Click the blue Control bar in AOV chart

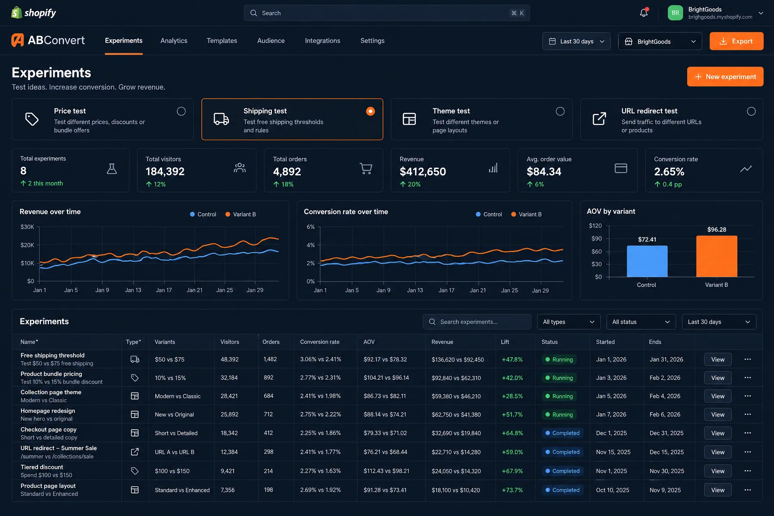[x=647, y=261]
